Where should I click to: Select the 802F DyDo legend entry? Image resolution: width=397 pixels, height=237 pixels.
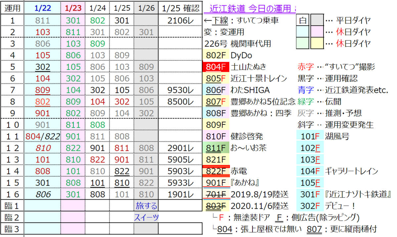coord(216,55)
